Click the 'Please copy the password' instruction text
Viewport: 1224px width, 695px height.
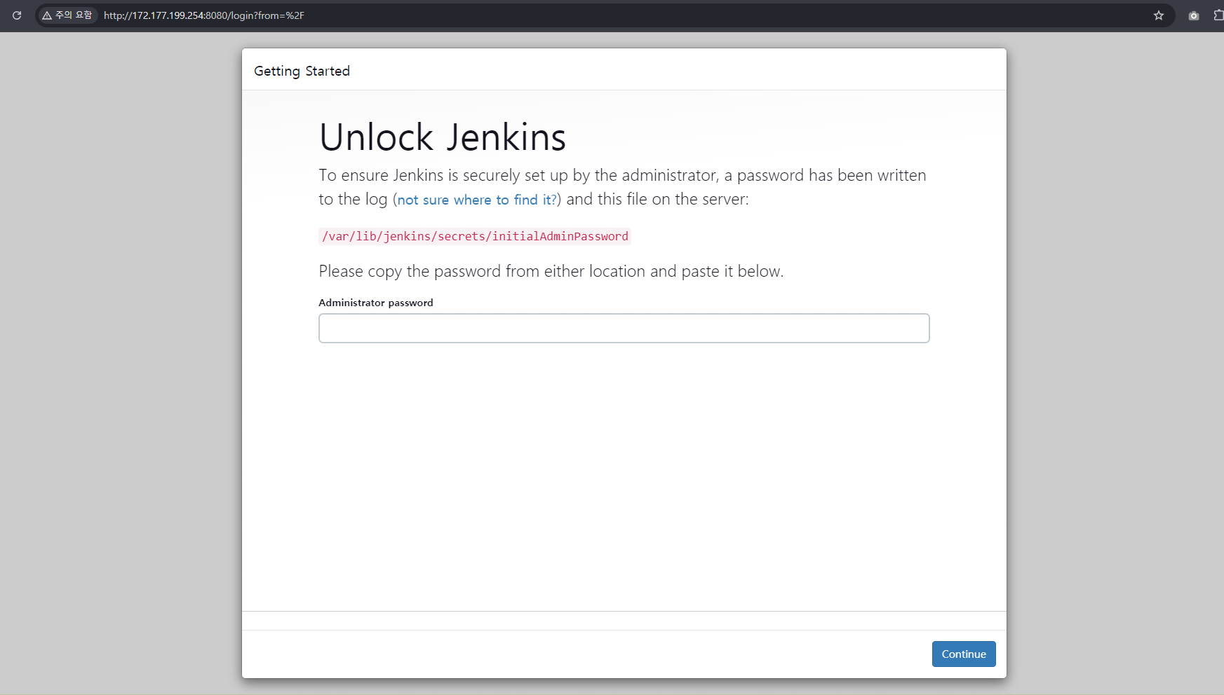coord(551,271)
